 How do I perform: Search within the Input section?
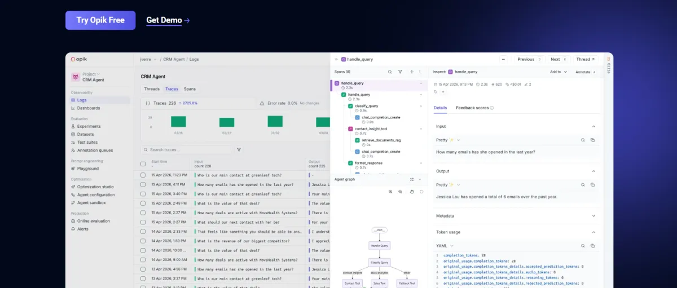pyautogui.click(x=583, y=140)
